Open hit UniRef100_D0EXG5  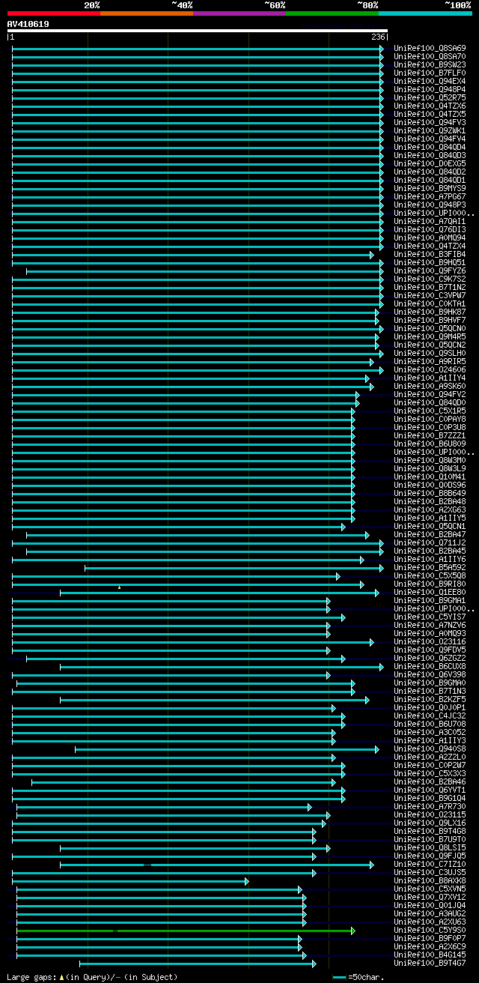tap(430, 163)
